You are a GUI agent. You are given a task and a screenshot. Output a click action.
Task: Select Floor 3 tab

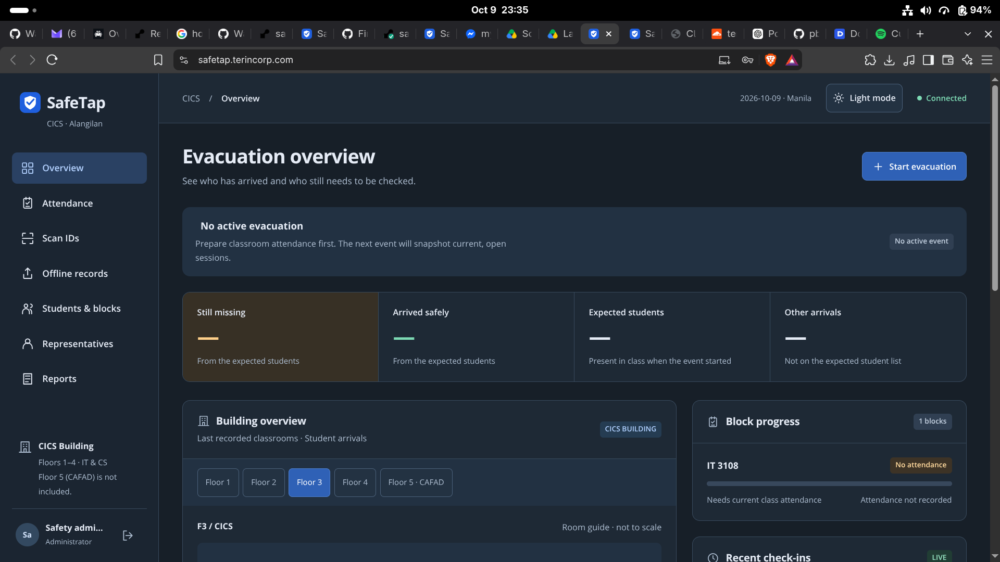(309, 482)
